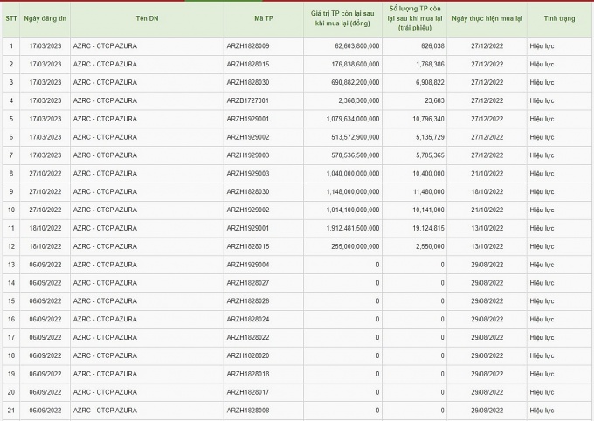This screenshot has height=421, width=594.
Task: Click the Giá trị TP còn lại header
Action: click(x=341, y=18)
